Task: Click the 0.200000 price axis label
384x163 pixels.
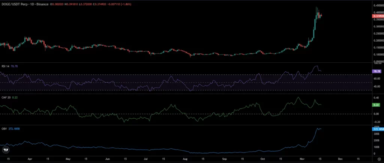Action: (378, 41)
